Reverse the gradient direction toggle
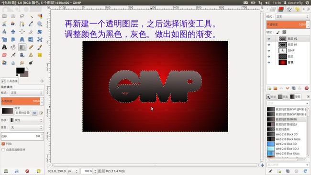 click(x=35, y=113)
